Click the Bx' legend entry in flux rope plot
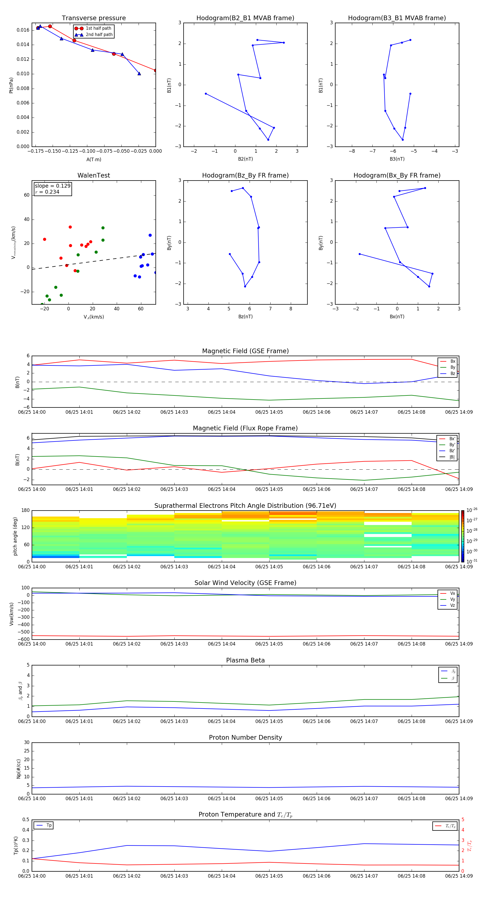 pyautogui.click(x=447, y=439)
